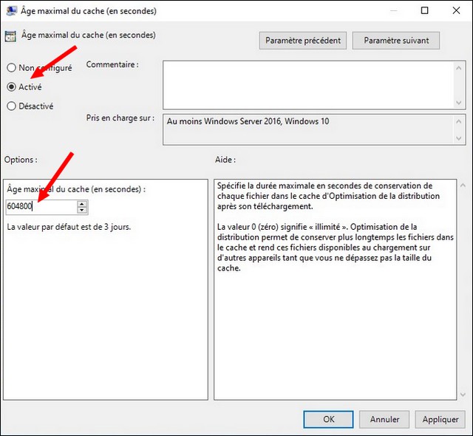Decrease cache age with the down spinner arrow
The image size is (473, 436).
coord(82,211)
